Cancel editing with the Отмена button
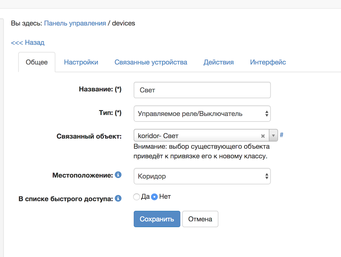This screenshot has height=257, width=341. click(200, 219)
